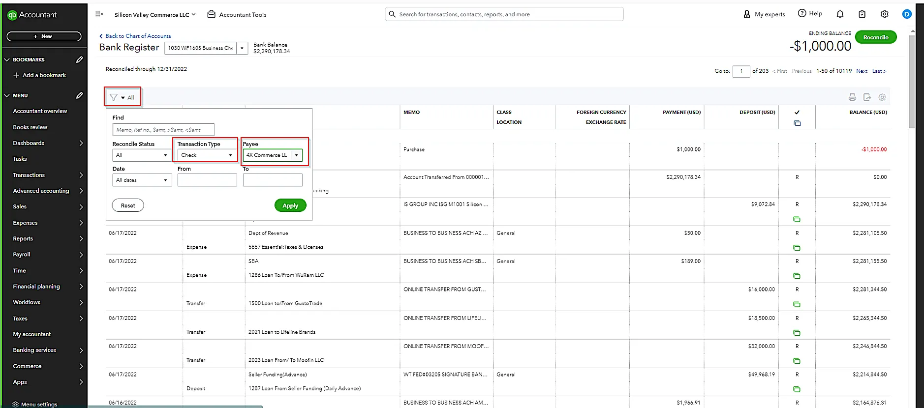Expand the Dashboards submenu

point(81,143)
